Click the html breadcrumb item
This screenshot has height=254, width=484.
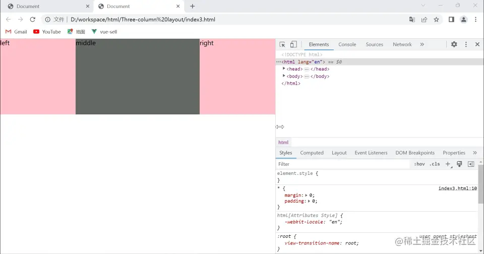point(283,142)
